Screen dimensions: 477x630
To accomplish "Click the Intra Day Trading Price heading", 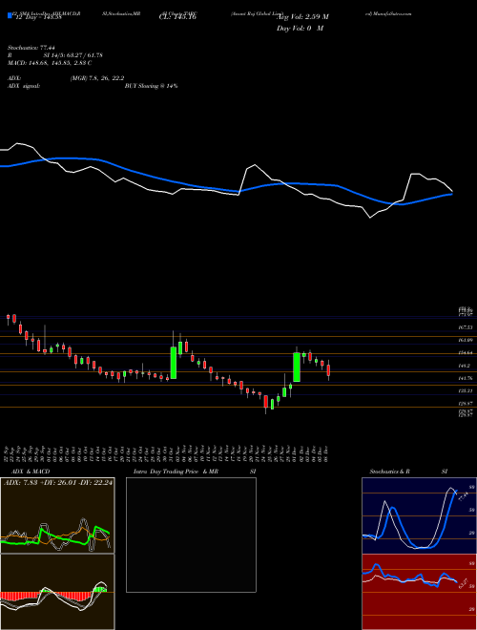I will pos(166,472).
